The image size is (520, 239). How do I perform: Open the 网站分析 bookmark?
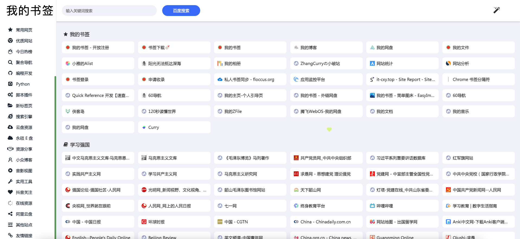(478, 63)
